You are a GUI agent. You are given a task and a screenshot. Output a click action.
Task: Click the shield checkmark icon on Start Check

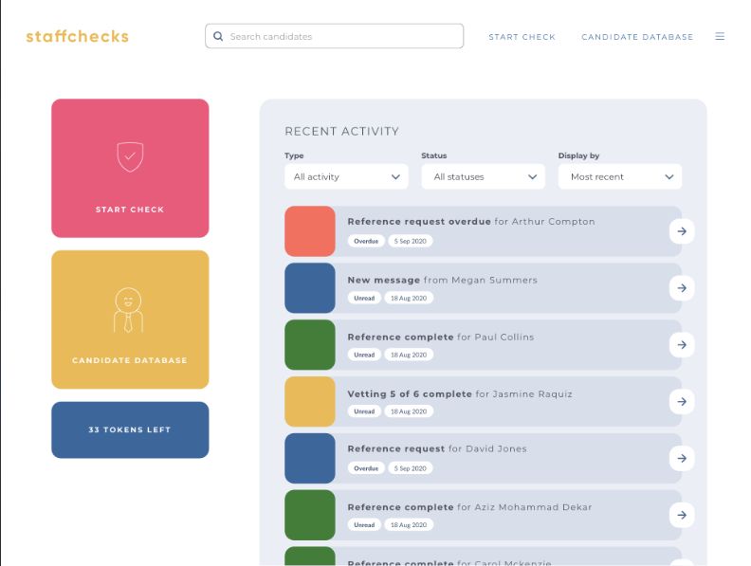130,156
